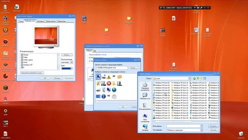The height and width of the screenshot is (140, 248).
Task: Select the solid blue desktop rectangle icon
Action: pyautogui.click(x=98, y=96)
